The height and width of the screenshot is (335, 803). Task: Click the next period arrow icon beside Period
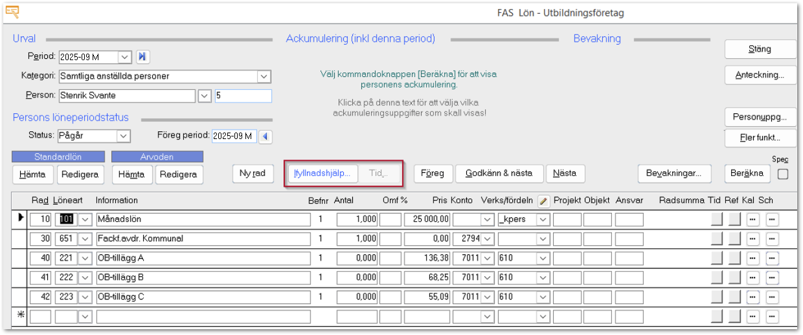143,57
